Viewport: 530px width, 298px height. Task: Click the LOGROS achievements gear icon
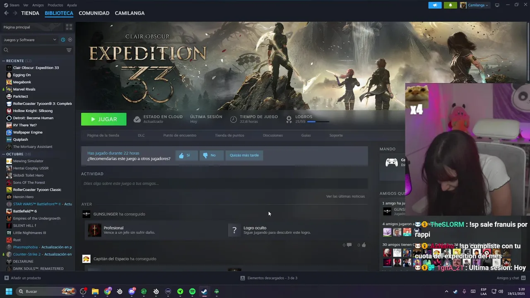pos(289,119)
